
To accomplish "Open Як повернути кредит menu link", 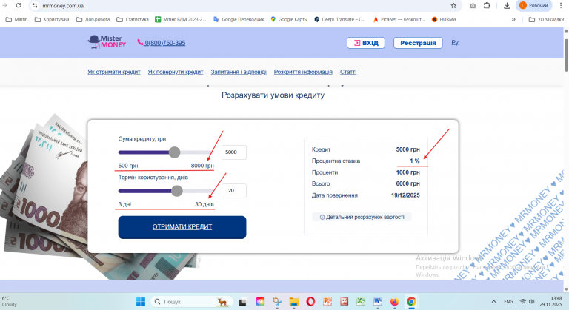I will pos(176,72).
